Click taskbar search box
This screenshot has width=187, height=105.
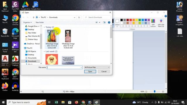pyautogui.click(x=26, y=102)
